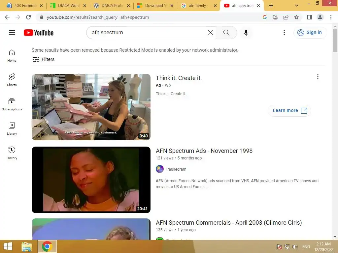This screenshot has width=338, height=253.
Task: Open volume control in system tray
Action: click(x=295, y=246)
